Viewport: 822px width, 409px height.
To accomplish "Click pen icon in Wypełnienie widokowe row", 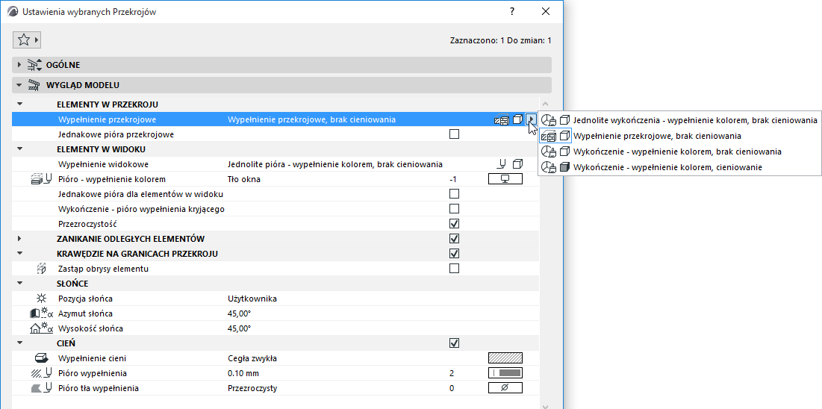I will [501, 164].
